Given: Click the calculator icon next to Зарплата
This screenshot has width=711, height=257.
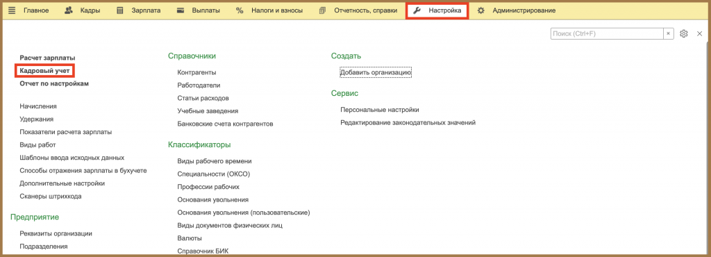Looking at the screenshot, I should (120, 10).
